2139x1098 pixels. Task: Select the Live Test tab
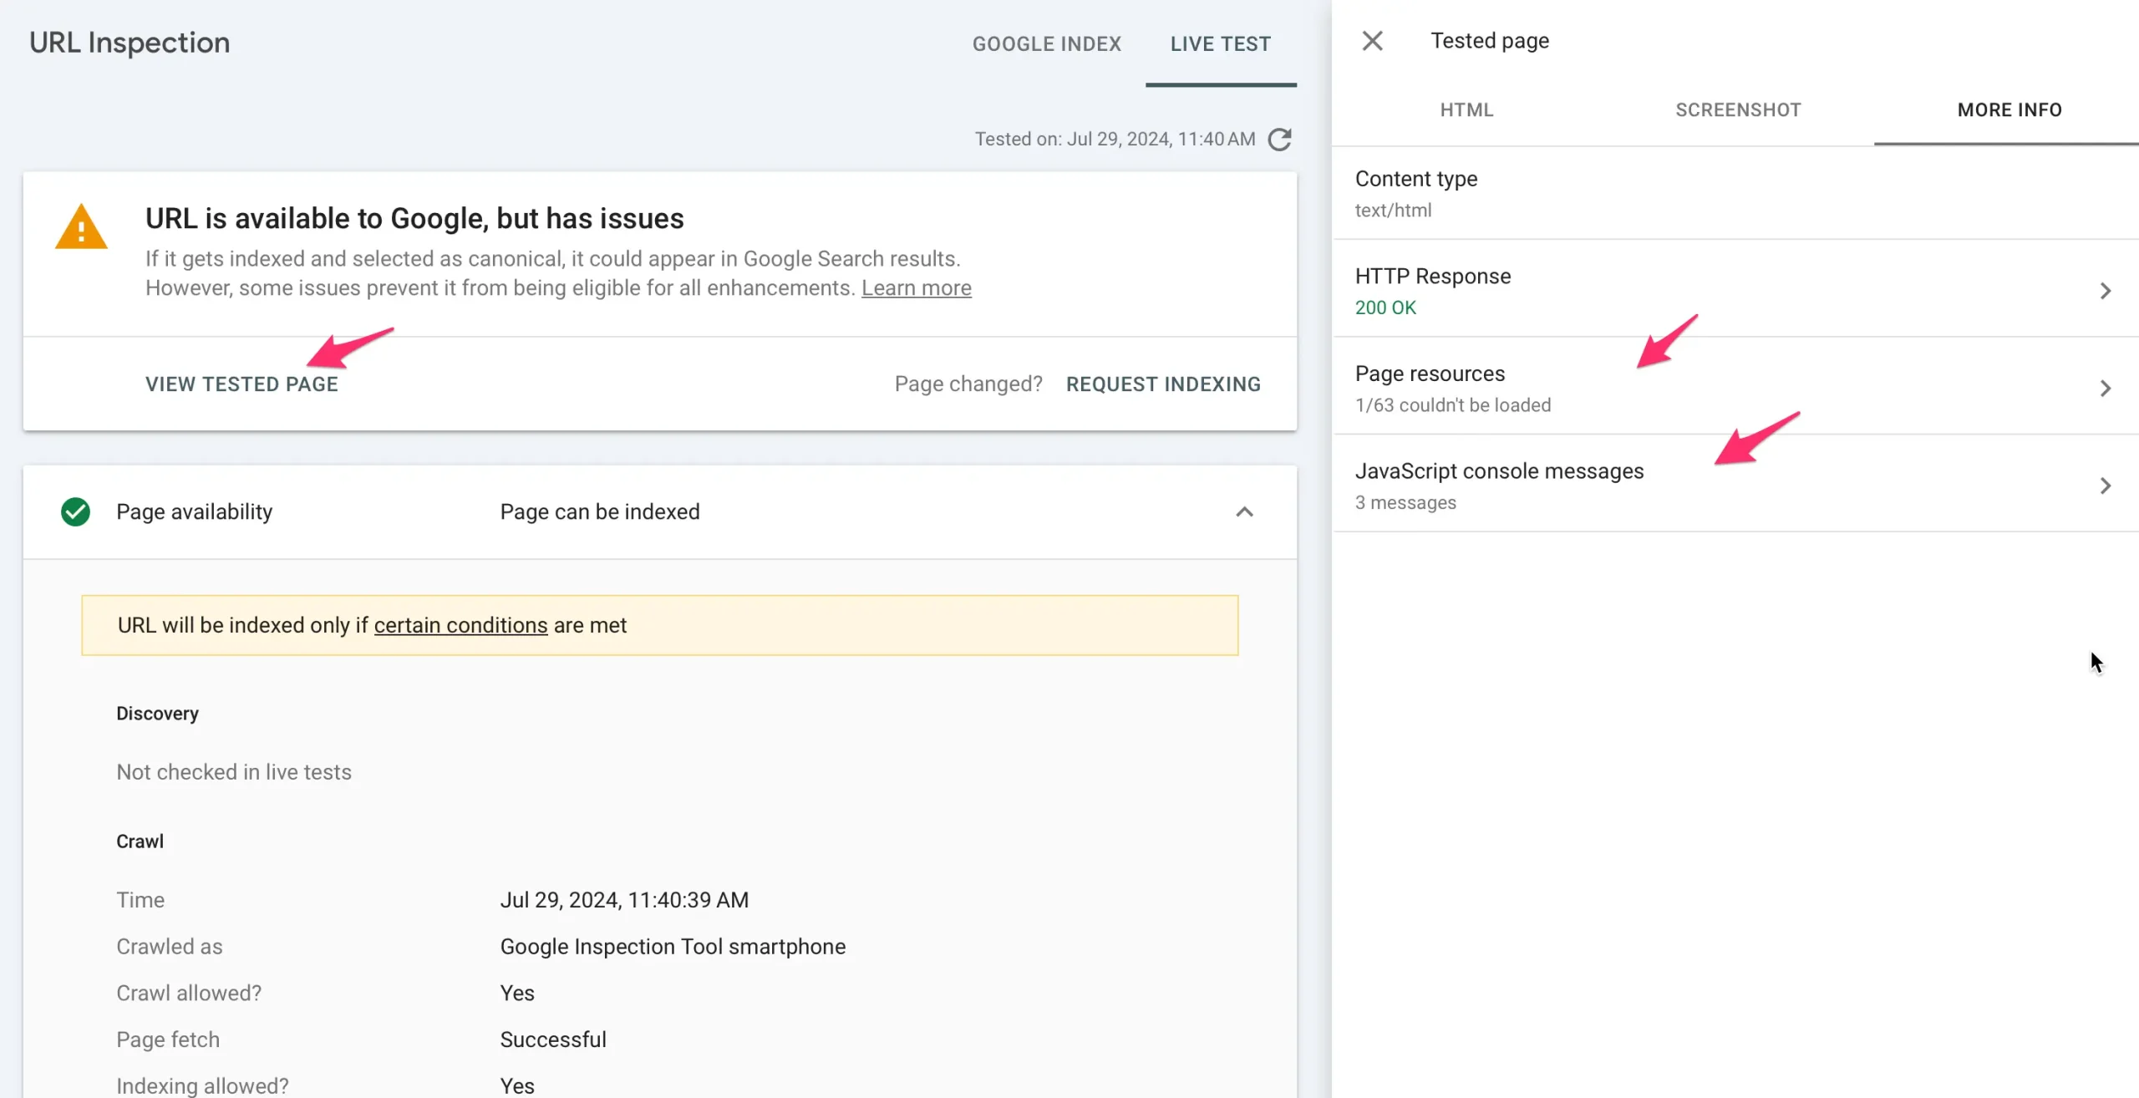click(1220, 43)
